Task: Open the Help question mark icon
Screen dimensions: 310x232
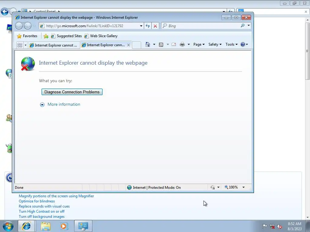Action: point(242,44)
